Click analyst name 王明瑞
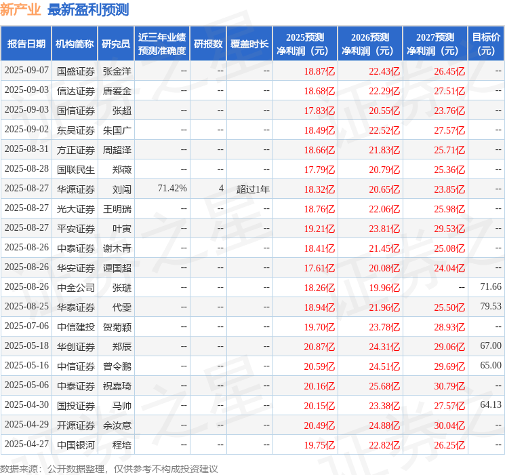The image size is (505, 475). pyautogui.click(x=117, y=209)
